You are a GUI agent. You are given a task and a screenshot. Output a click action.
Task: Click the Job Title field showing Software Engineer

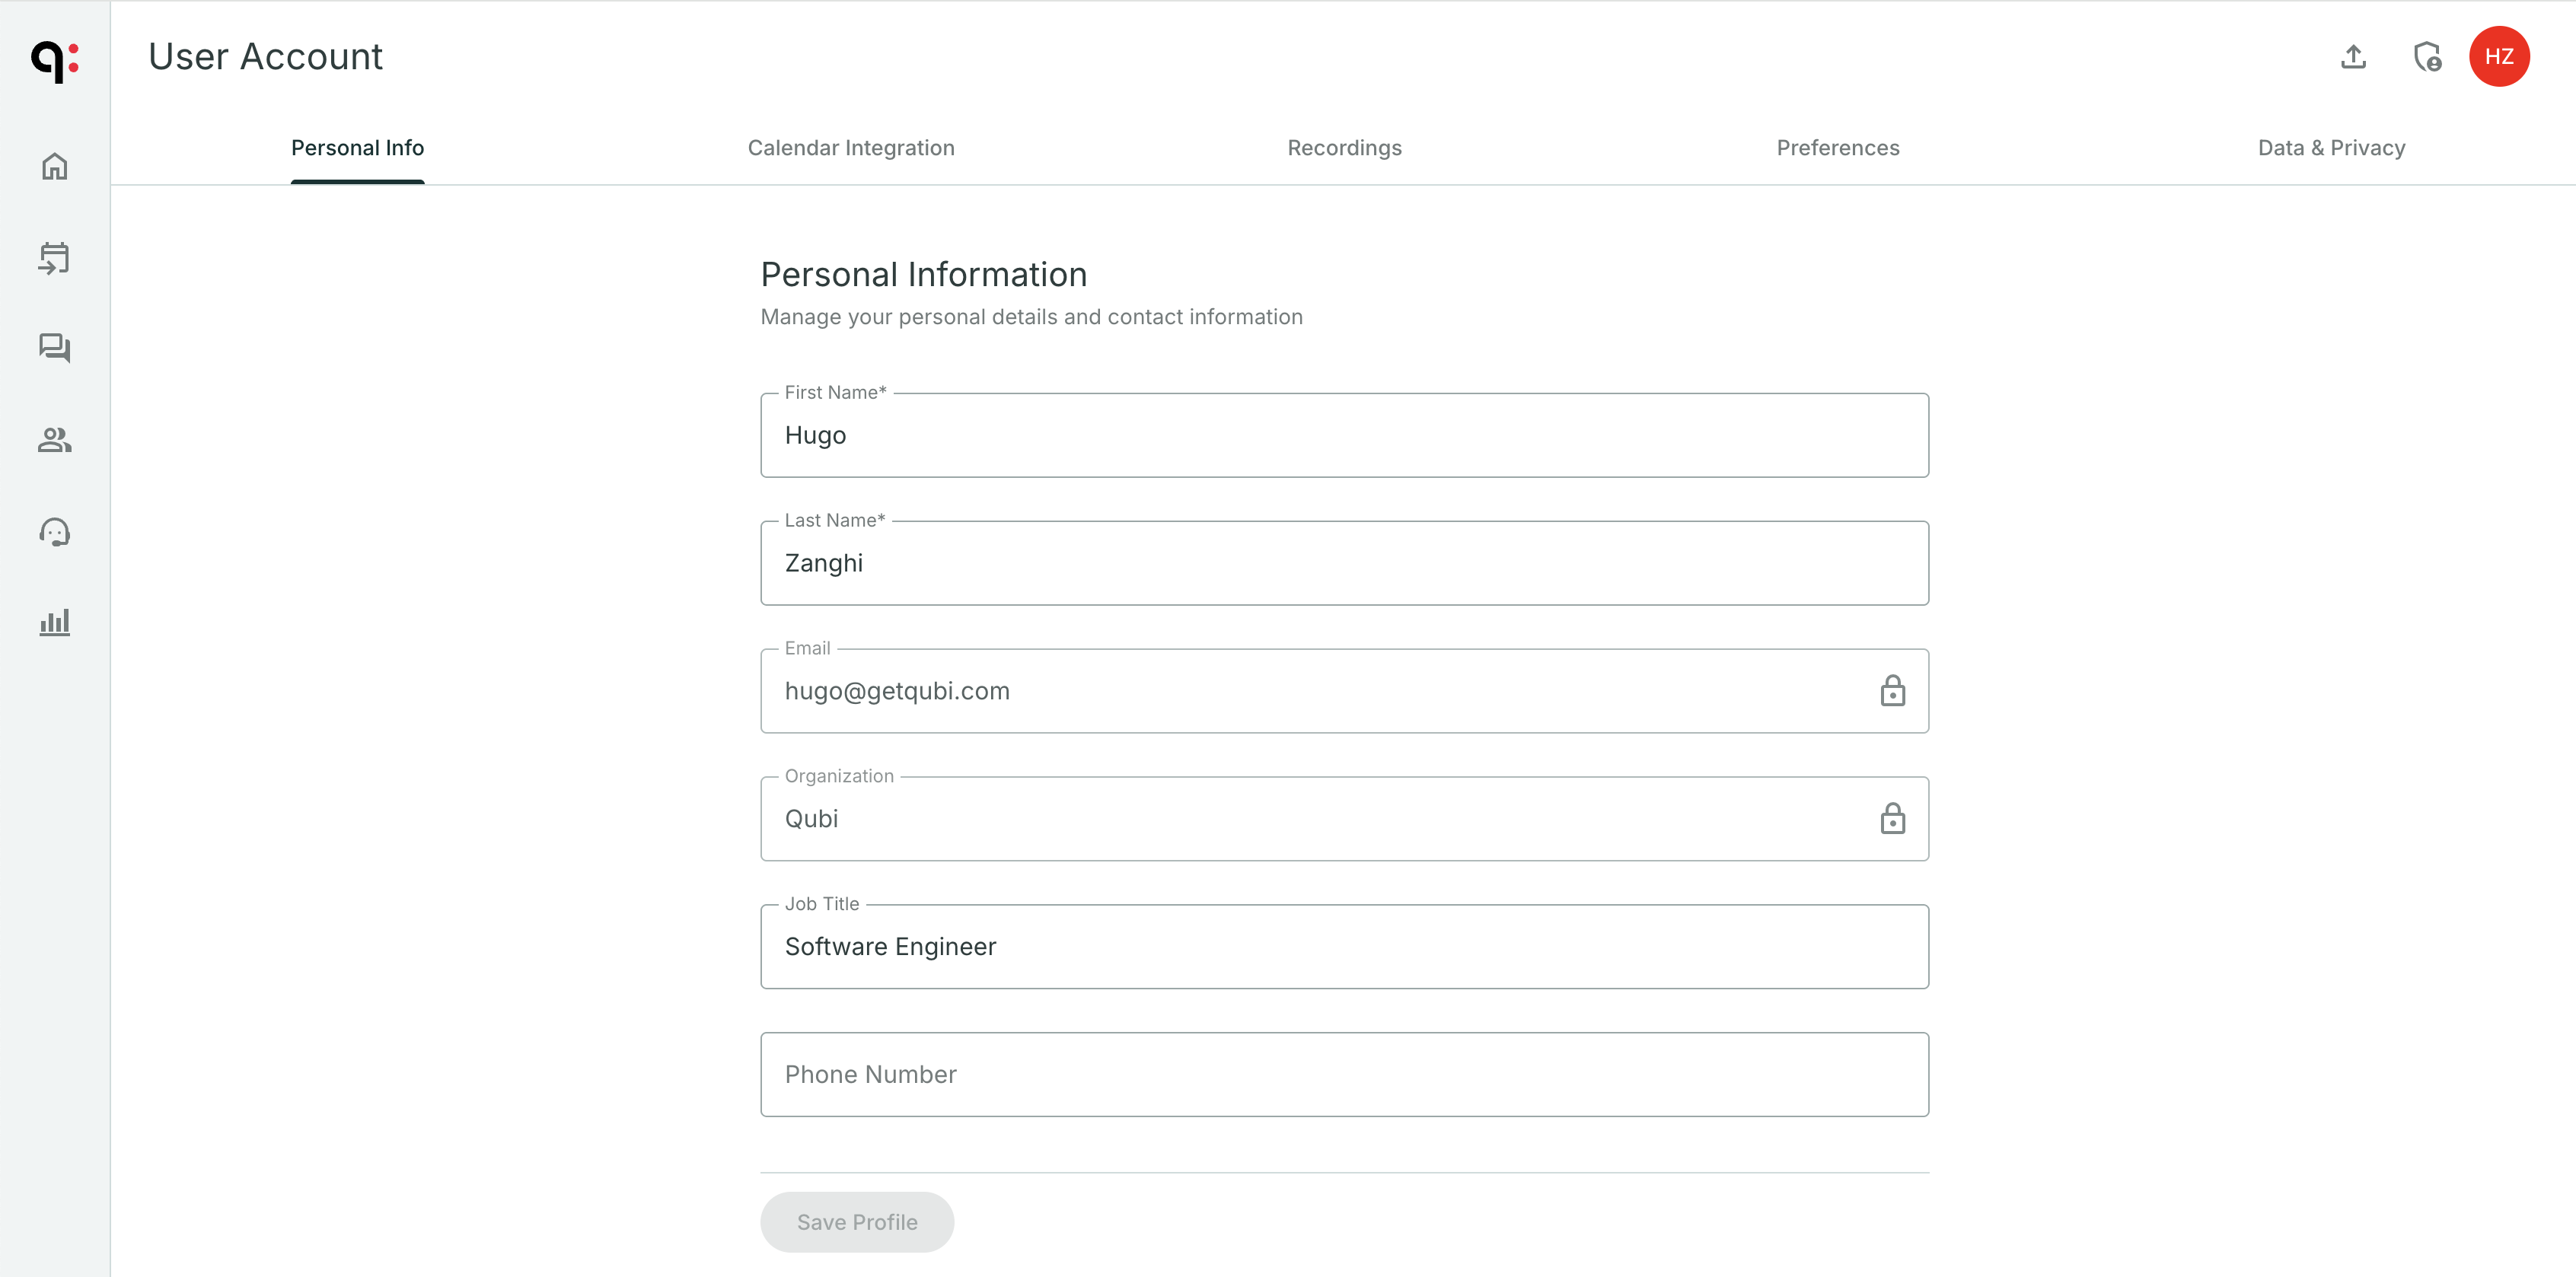[x=1344, y=946]
